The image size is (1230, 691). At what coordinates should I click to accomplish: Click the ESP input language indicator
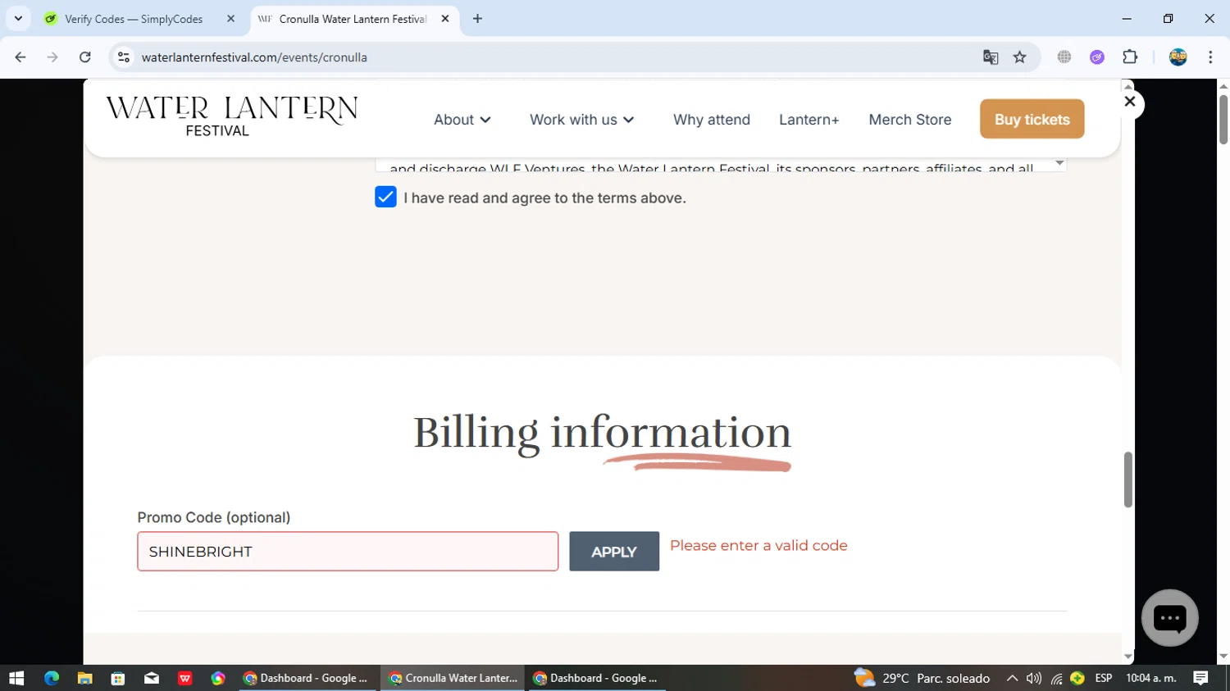pyautogui.click(x=1104, y=678)
